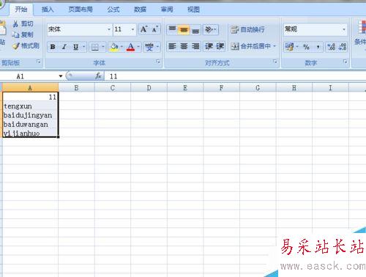Apply comma thousands separator style

pyautogui.click(x=318, y=47)
